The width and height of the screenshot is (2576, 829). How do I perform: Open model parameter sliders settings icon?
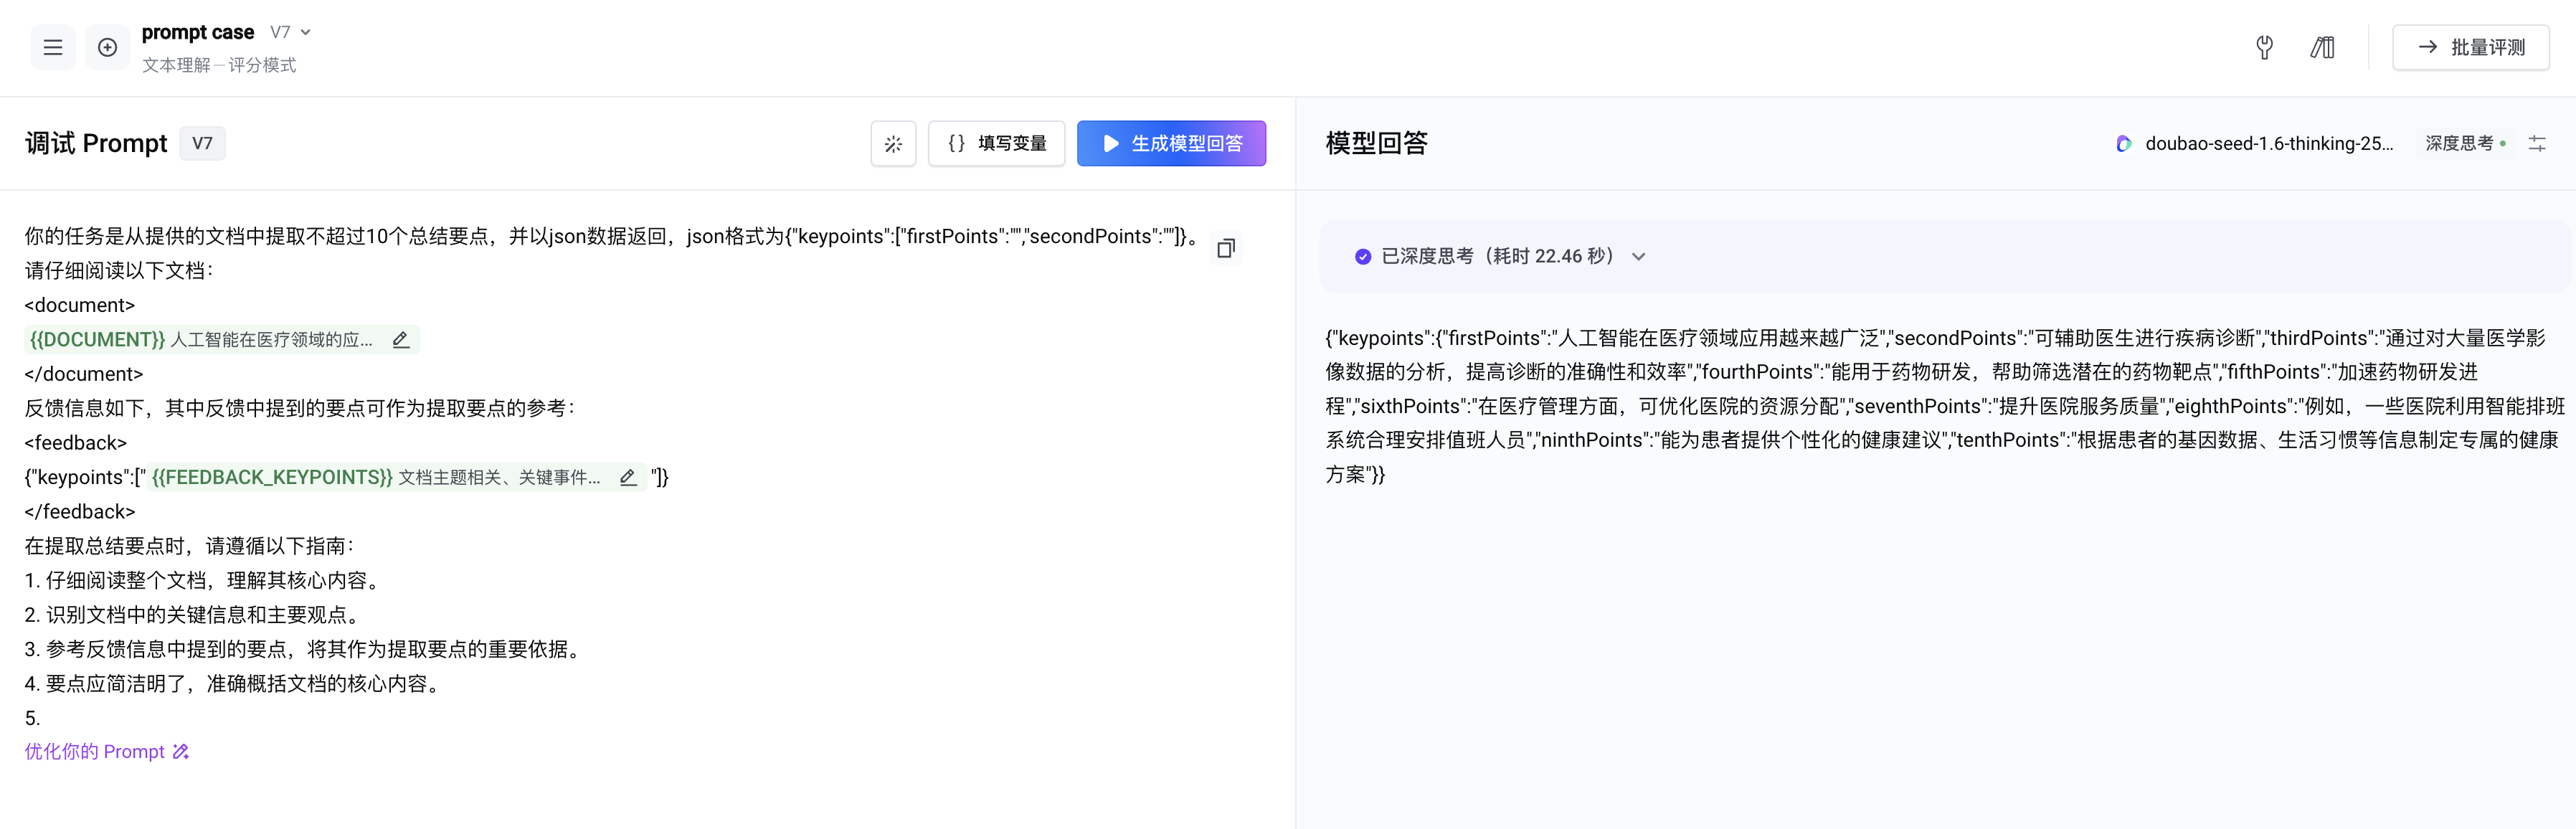tap(2537, 144)
